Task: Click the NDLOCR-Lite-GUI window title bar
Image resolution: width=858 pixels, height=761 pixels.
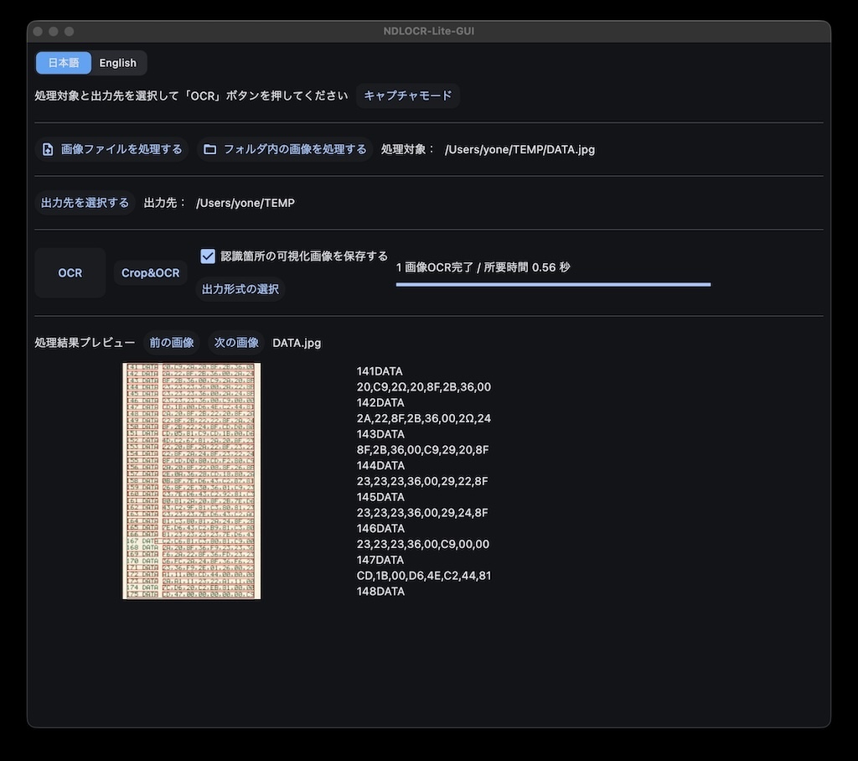Action: 429,31
